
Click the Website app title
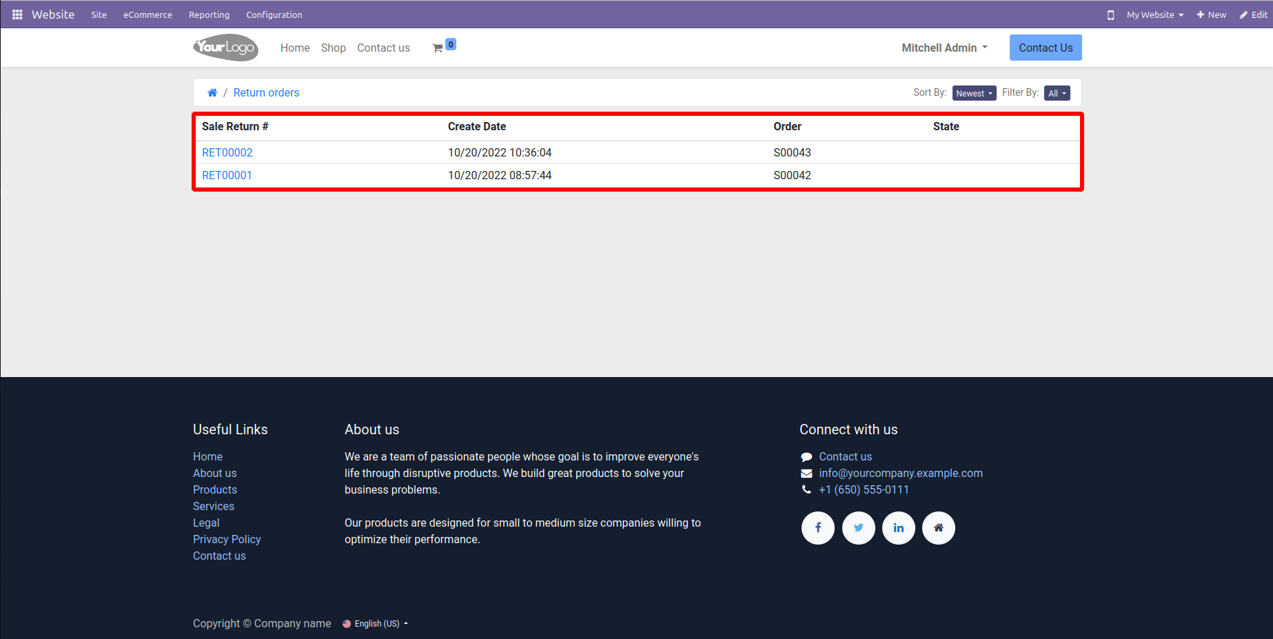pyautogui.click(x=53, y=14)
